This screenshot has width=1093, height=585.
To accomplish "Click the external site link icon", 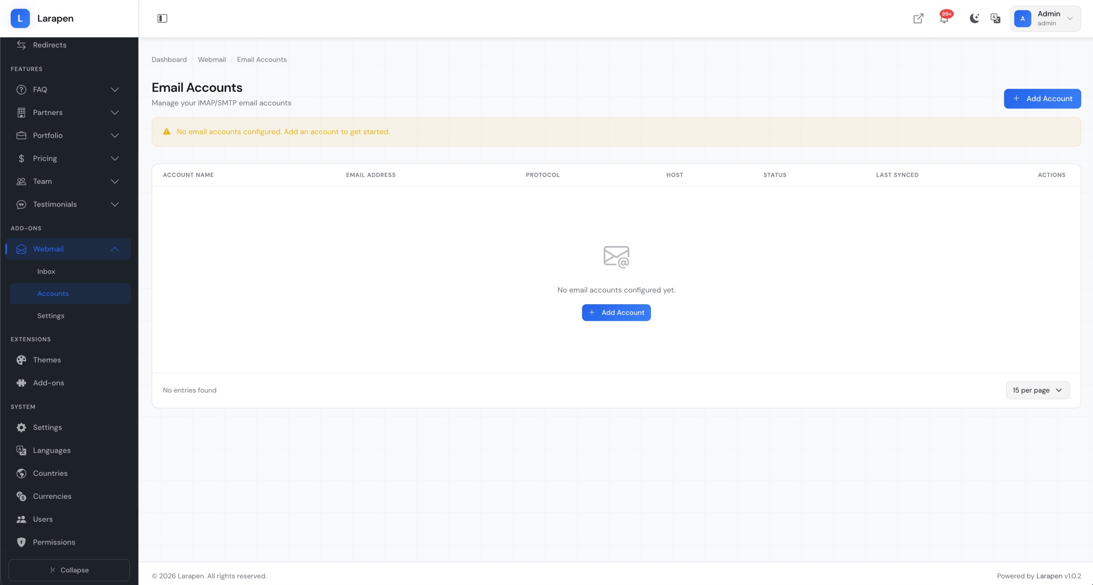I will pos(918,18).
